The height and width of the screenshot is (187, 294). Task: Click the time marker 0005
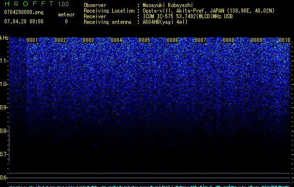(x=144, y=40)
